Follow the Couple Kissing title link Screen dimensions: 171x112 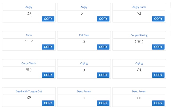[139, 35]
